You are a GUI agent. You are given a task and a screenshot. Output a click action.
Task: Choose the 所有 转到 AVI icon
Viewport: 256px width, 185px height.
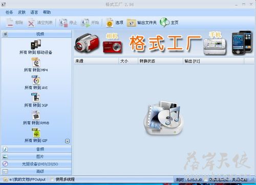(x=36, y=80)
